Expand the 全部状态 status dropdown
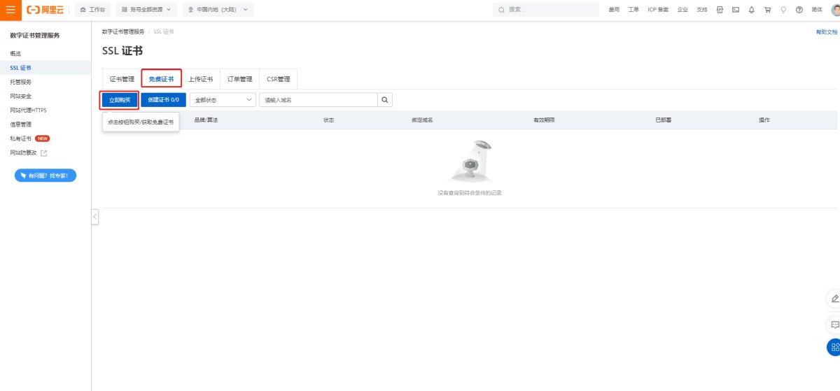 coord(223,100)
